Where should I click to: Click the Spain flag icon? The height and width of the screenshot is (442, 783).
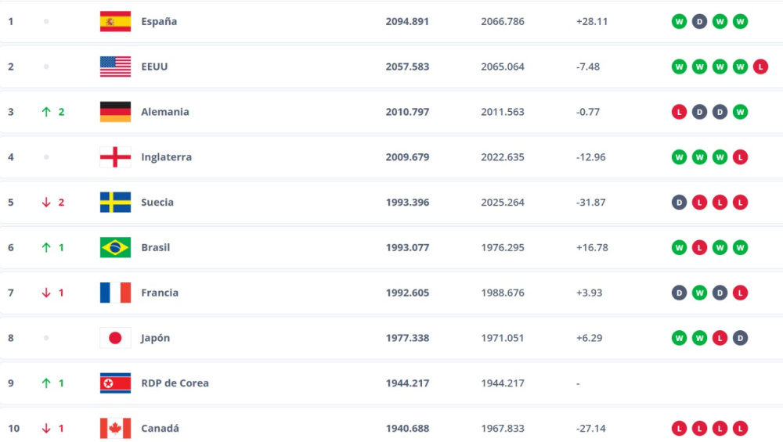[x=115, y=21]
